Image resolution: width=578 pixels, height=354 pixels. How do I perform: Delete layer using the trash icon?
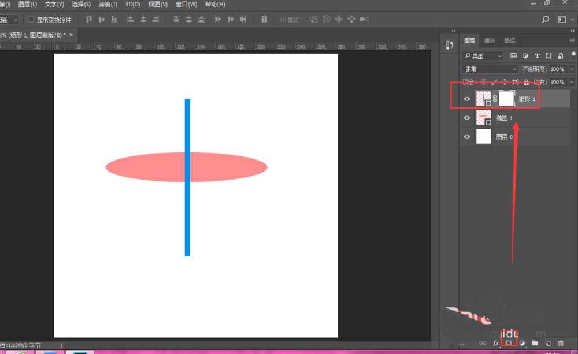[x=561, y=343]
